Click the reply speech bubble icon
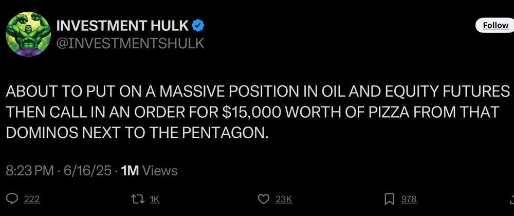Image resolution: width=514 pixels, height=216 pixels. (x=12, y=199)
